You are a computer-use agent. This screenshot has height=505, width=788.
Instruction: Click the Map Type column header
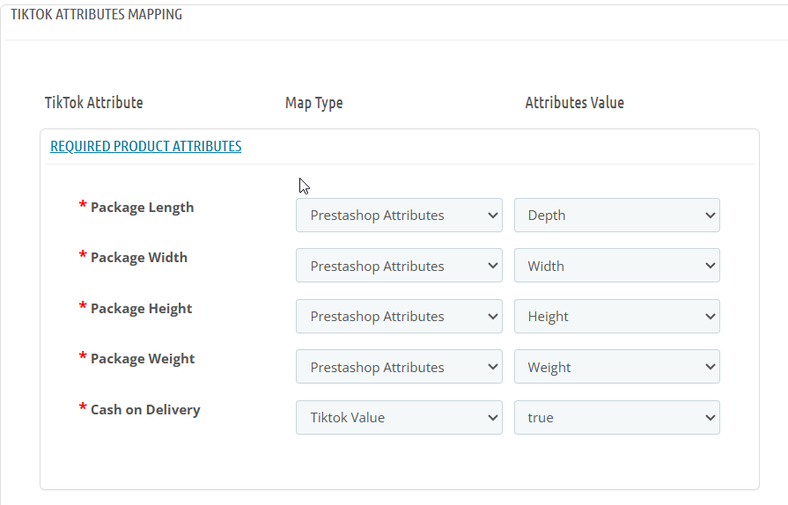(314, 103)
